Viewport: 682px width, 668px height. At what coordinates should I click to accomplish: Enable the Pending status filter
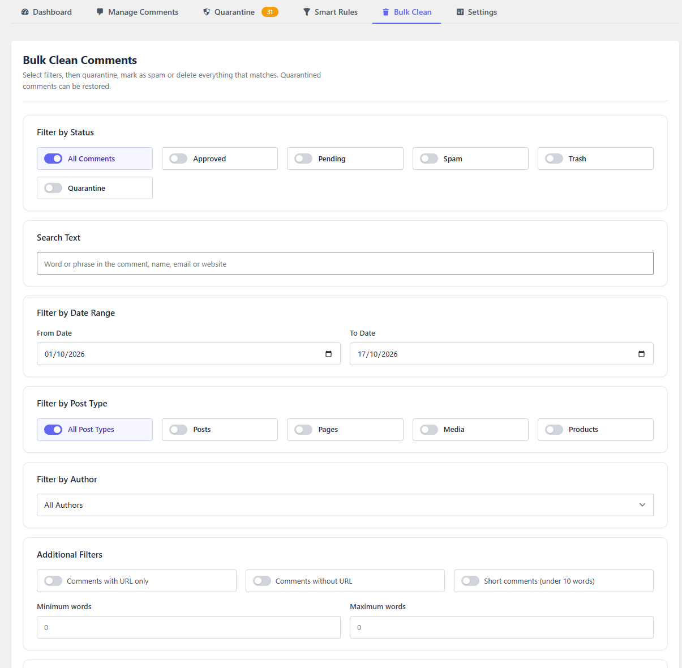(303, 159)
